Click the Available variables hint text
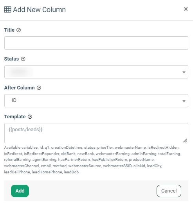193x205 pixels. [92, 160]
